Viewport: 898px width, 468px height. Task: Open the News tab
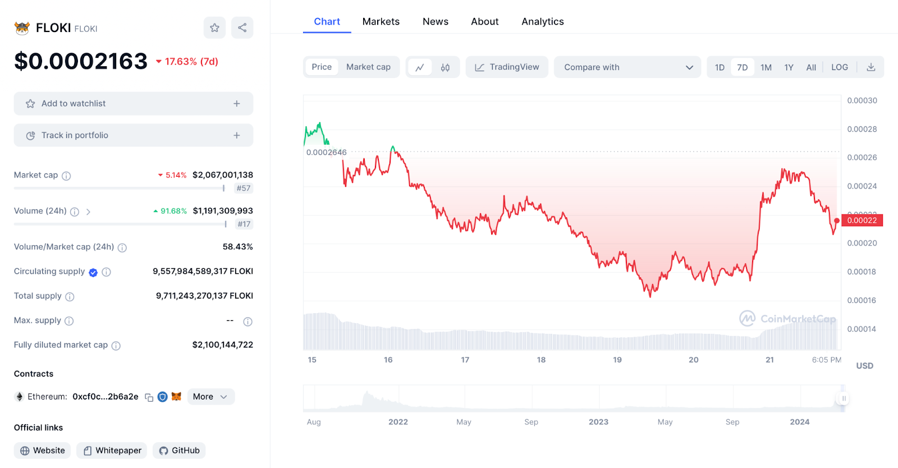point(436,21)
